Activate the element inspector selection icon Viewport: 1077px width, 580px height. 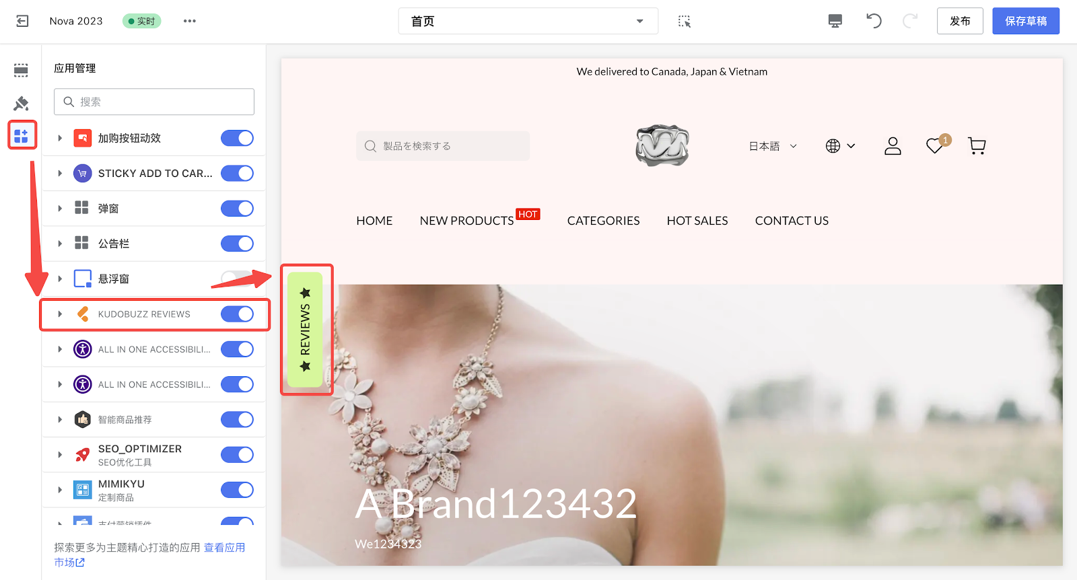[x=685, y=21]
